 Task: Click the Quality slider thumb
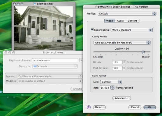coord(143,52)
